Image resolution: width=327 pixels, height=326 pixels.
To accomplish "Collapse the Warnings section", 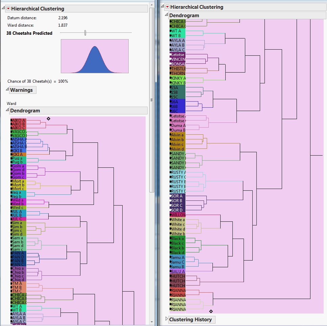I will [x=7, y=89].
